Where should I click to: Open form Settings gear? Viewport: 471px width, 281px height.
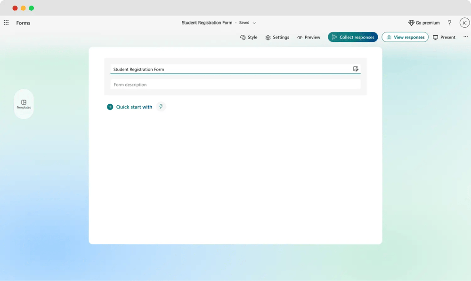(277, 37)
